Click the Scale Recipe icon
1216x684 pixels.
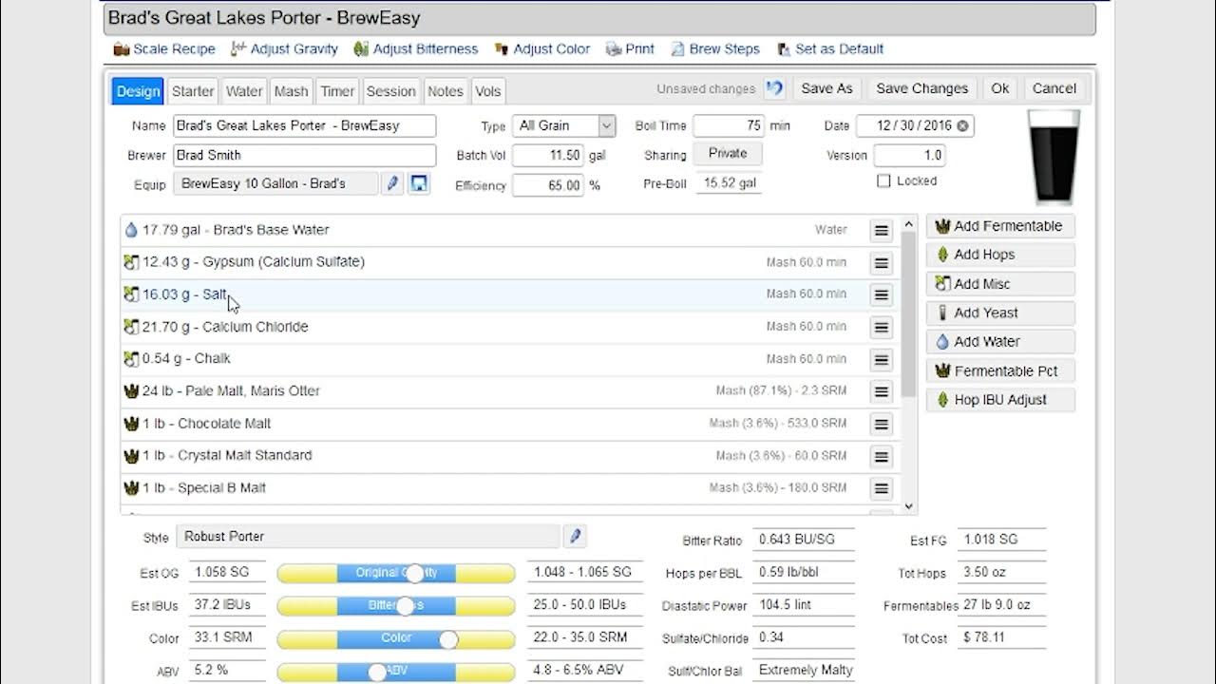pyautogui.click(x=122, y=48)
